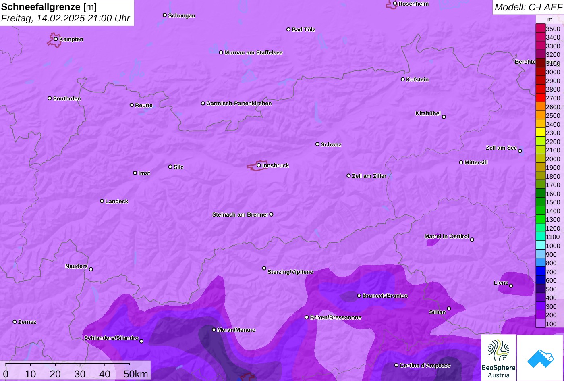Click the date 'Freitag, 14.02.2025 21:00 Uhr'
This screenshot has width=564, height=381.
tap(66, 18)
